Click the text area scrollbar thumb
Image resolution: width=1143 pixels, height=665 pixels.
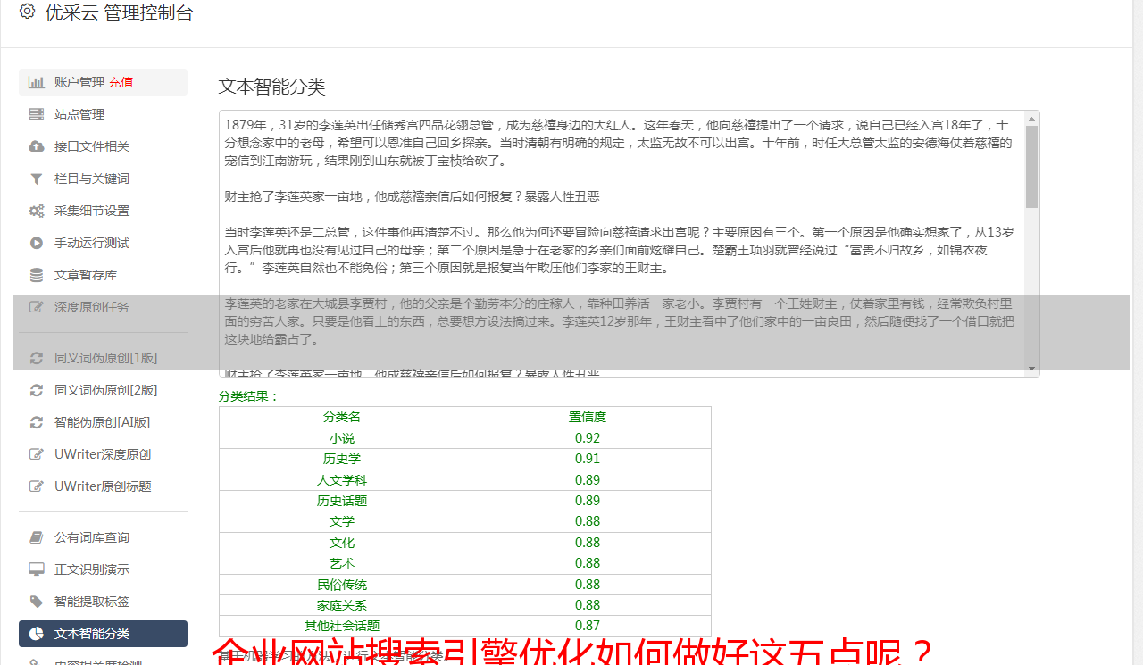1031,166
